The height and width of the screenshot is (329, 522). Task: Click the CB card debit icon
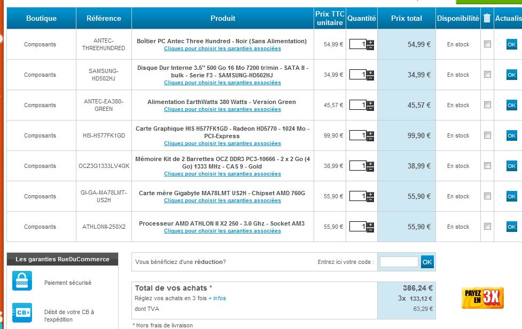tap(22, 312)
